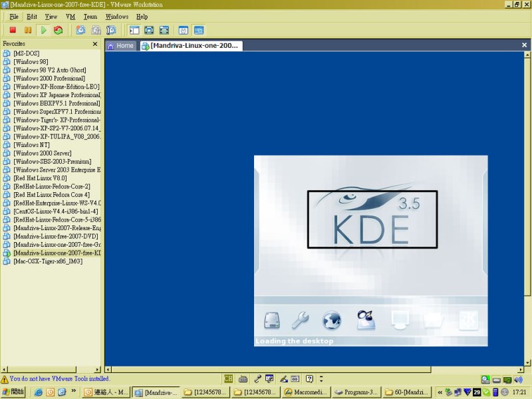Image resolution: width=532 pixels, height=399 pixels.
Task: Choose [Windows XP Japanese Professional] favorite
Action: click(57, 95)
